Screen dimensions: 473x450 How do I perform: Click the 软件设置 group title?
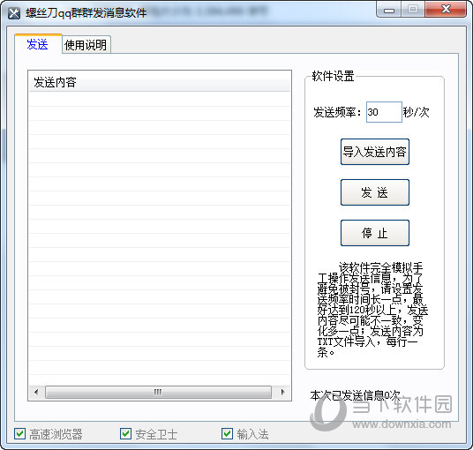(333, 76)
